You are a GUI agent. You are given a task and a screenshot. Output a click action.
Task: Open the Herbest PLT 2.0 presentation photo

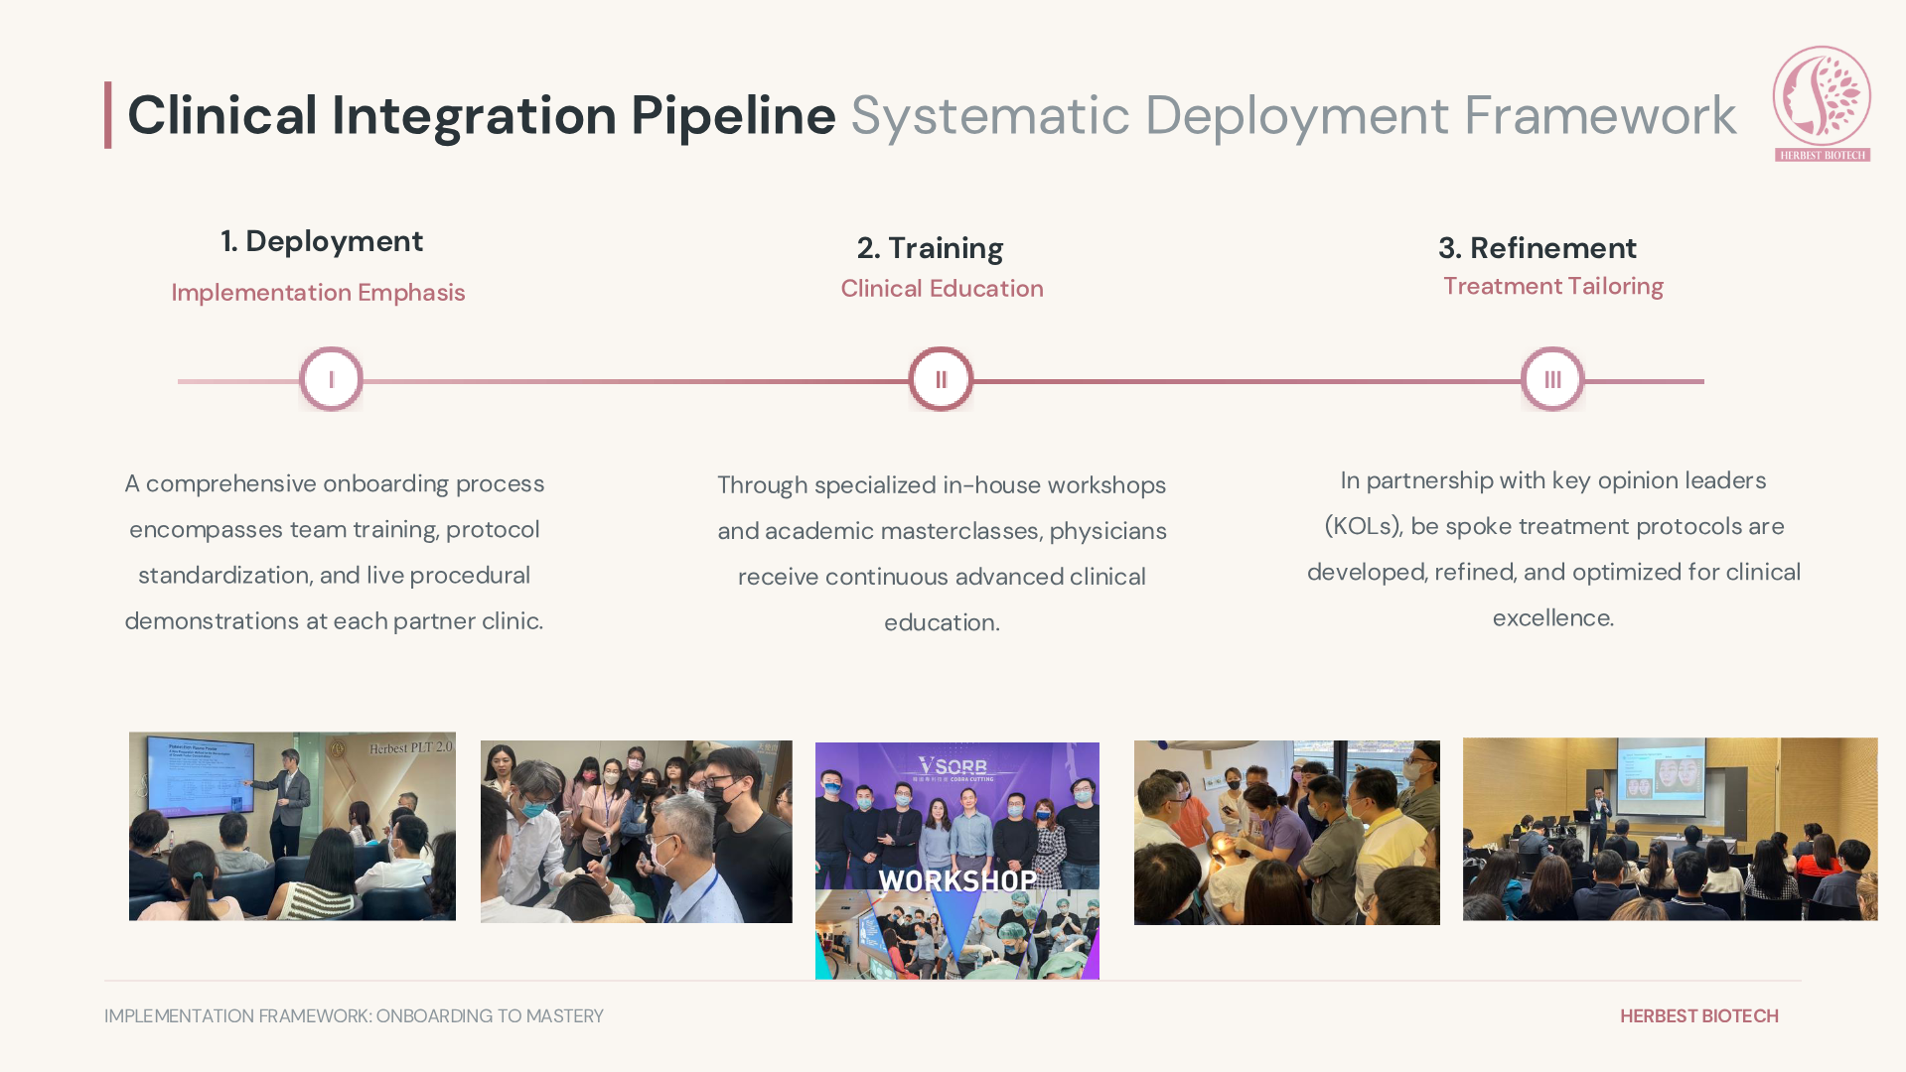click(x=292, y=827)
